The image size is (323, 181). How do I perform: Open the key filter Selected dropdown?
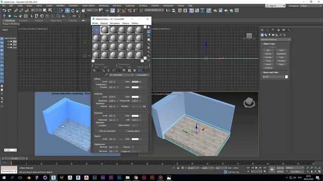[x=295, y=168]
